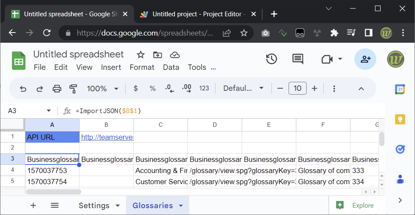Open Google account avatar in Sheets
Screen dimensions: 415x215
pos(395,59)
